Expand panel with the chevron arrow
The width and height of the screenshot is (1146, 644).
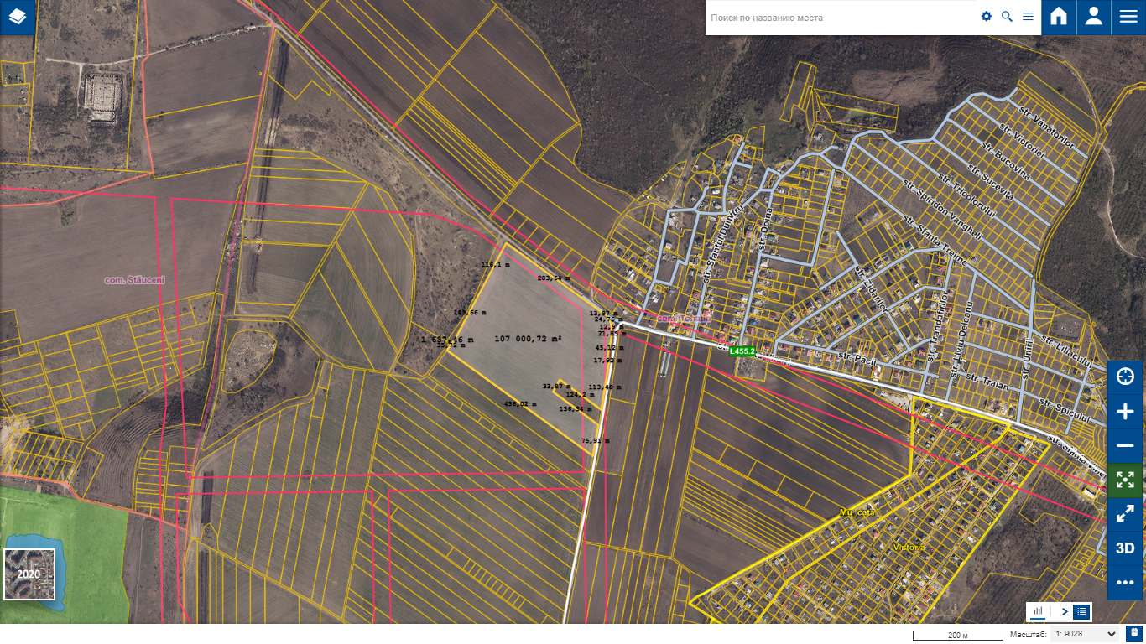click(x=1065, y=611)
